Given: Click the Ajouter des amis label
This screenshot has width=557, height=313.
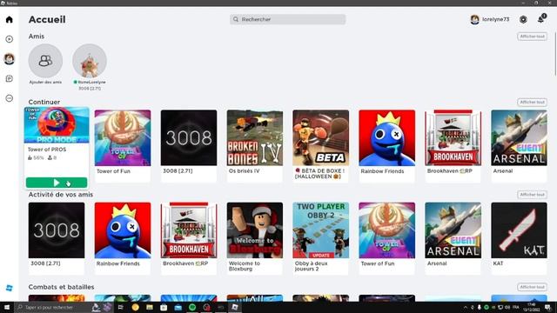Looking at the screenshot, I should (45, 82).
